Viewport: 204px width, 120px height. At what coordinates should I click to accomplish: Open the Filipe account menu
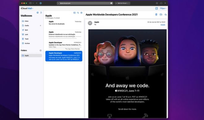163,8
